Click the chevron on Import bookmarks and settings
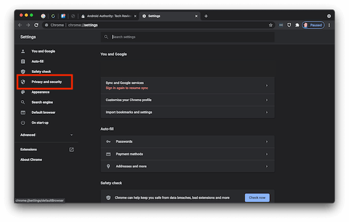Screen dimensions: 349x222 point(267,112)
